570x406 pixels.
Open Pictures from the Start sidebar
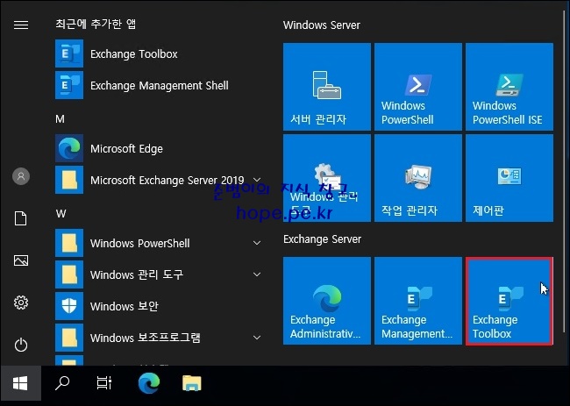tap(21, 260)
